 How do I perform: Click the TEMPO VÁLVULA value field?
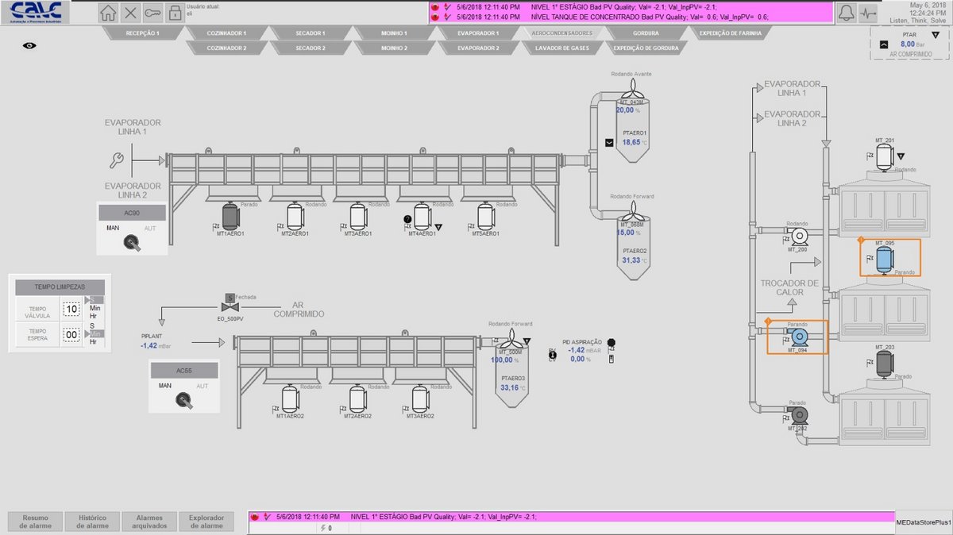point(72,310)
